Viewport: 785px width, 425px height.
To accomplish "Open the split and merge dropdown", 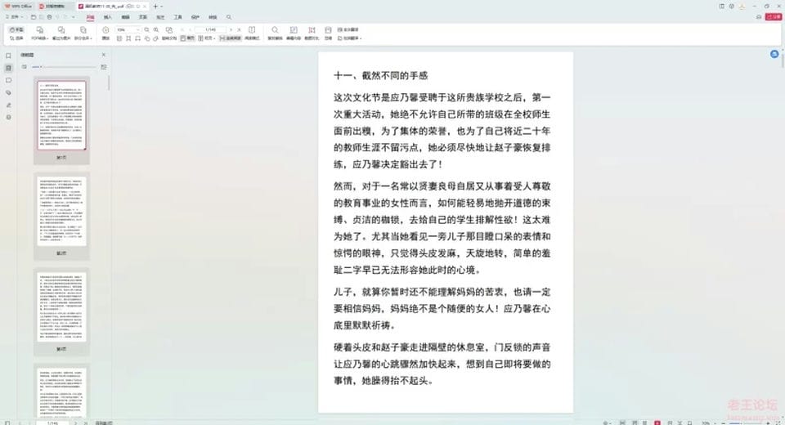I will pos(83,34).
